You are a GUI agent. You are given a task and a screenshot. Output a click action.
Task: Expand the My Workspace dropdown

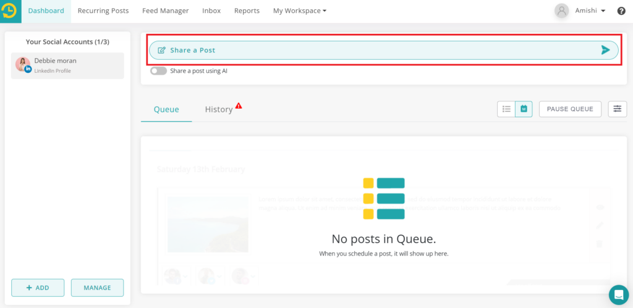pyautogui.click(x=300, y=11)
